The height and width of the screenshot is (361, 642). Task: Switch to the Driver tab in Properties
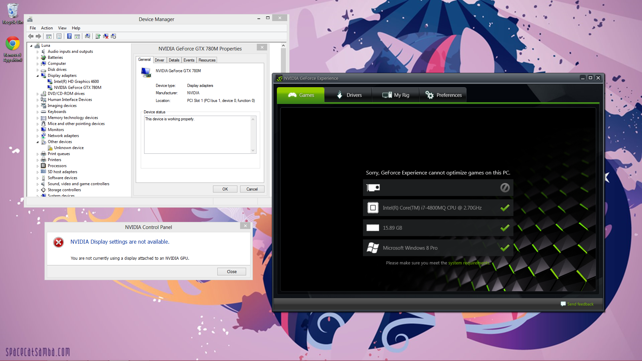pyautogui.click(x=159, y=60)
